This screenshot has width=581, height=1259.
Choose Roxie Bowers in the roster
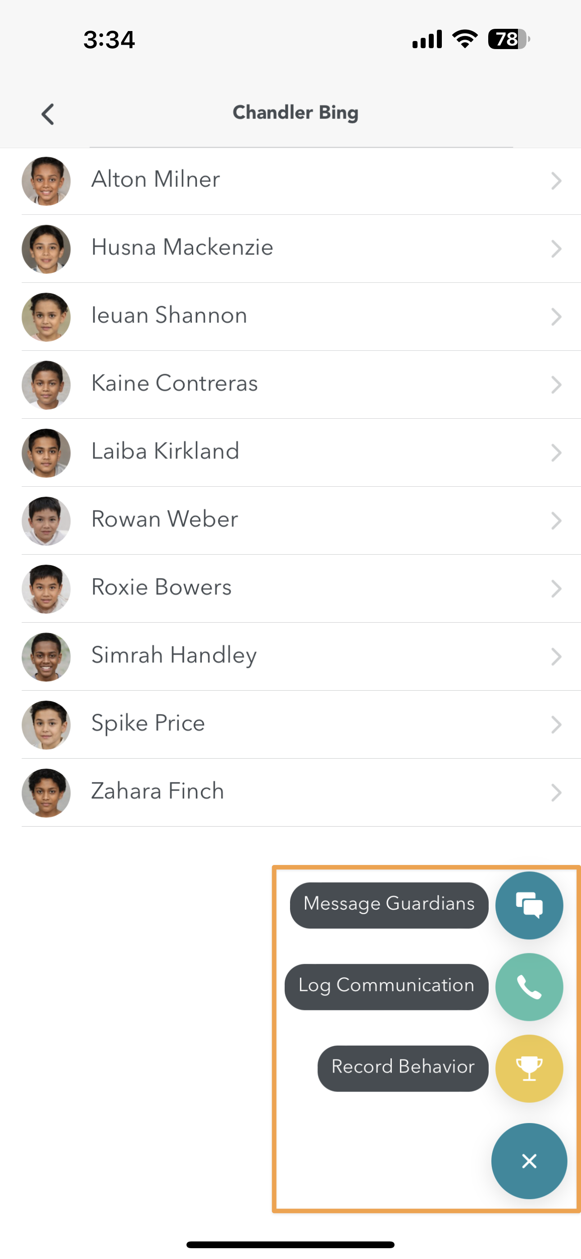pyautogui.click(x=161, y=587)
